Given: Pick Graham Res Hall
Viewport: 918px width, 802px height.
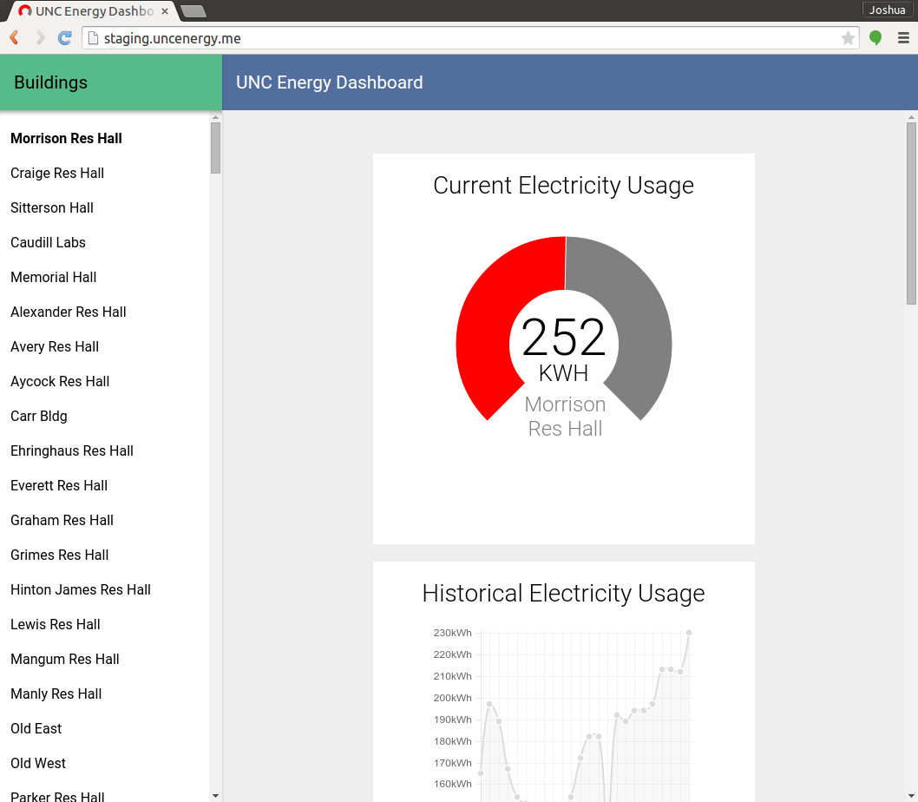Looking at the screenshot, I should point(62,520).
